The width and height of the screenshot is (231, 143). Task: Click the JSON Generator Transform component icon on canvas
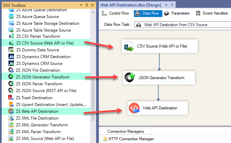click(x=130, y=77)
